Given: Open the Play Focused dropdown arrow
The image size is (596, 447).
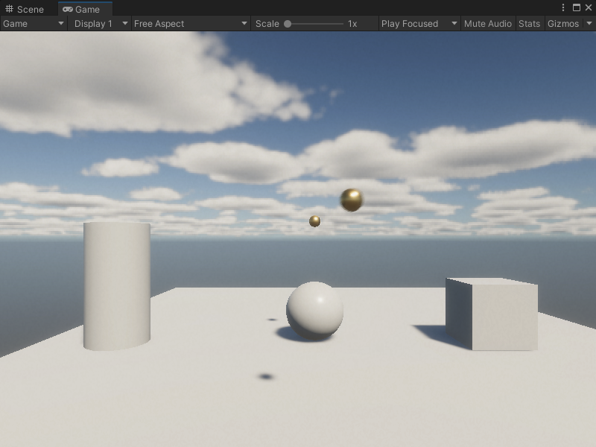Looking at the screenshot, I should pos(454,23).
